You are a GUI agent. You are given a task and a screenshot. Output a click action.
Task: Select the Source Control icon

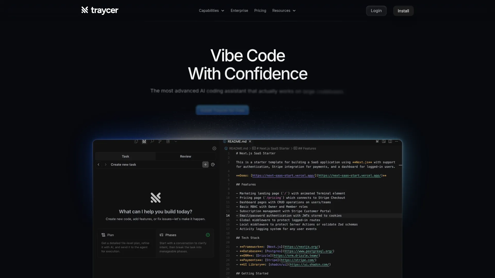coord(160,141)
